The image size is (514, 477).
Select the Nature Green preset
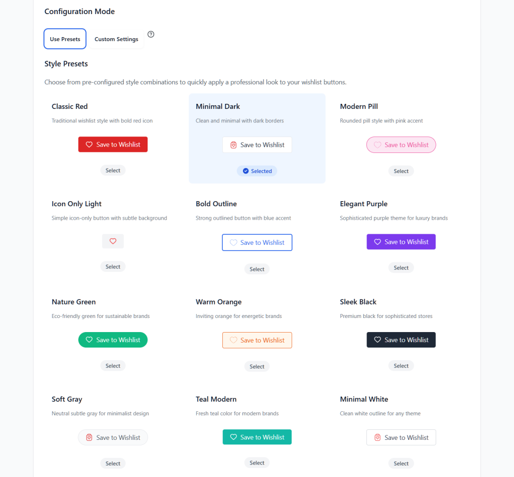113,365
